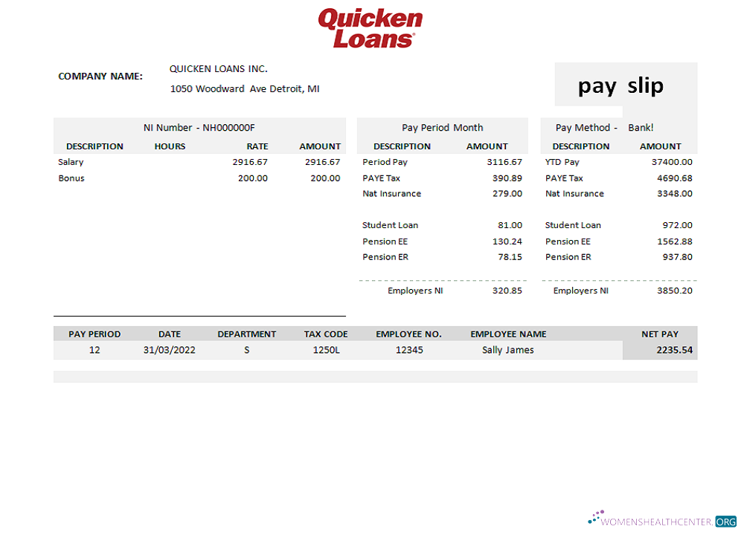Click the pay slip header label
The height and width of the screenshot is (535, 744).
coord(620,85)
